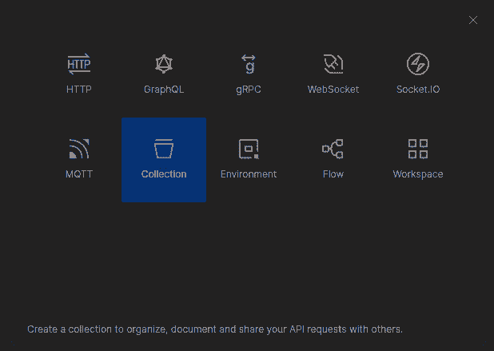Click the "Workspace" label text
The height and width of the screenshot is (351, 494).
pos(418,174)
